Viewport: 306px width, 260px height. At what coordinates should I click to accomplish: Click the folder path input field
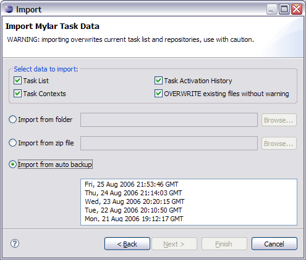coord(169,120)
